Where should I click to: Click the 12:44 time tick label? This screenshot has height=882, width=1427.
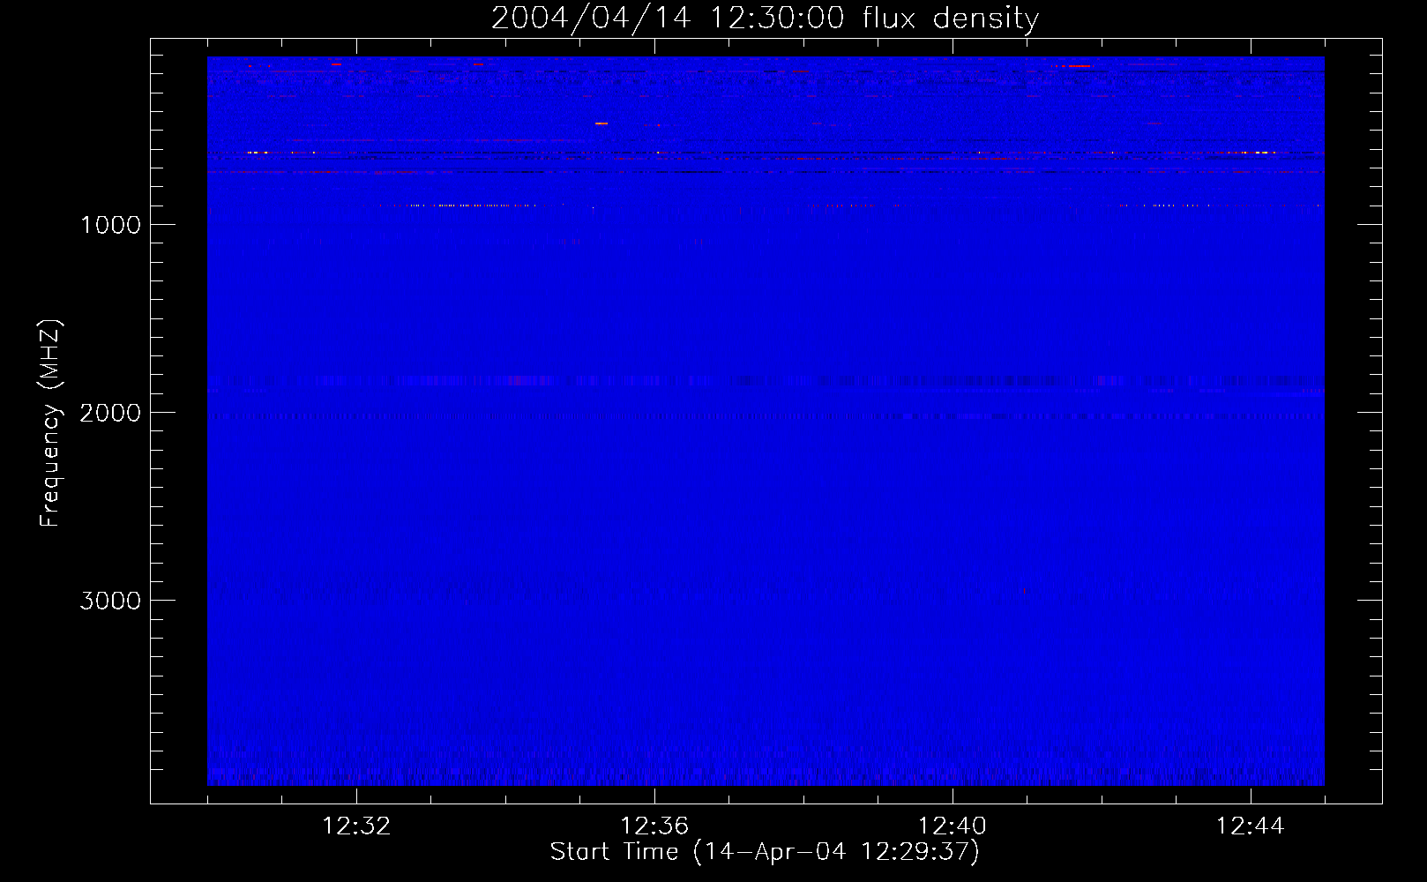coord(1251,826)
